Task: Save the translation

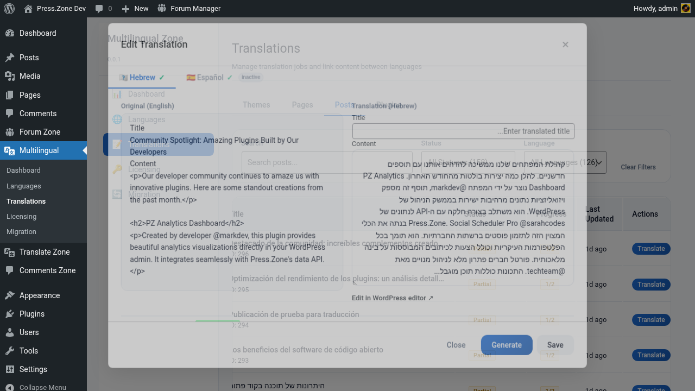Action: coord(555,345)
